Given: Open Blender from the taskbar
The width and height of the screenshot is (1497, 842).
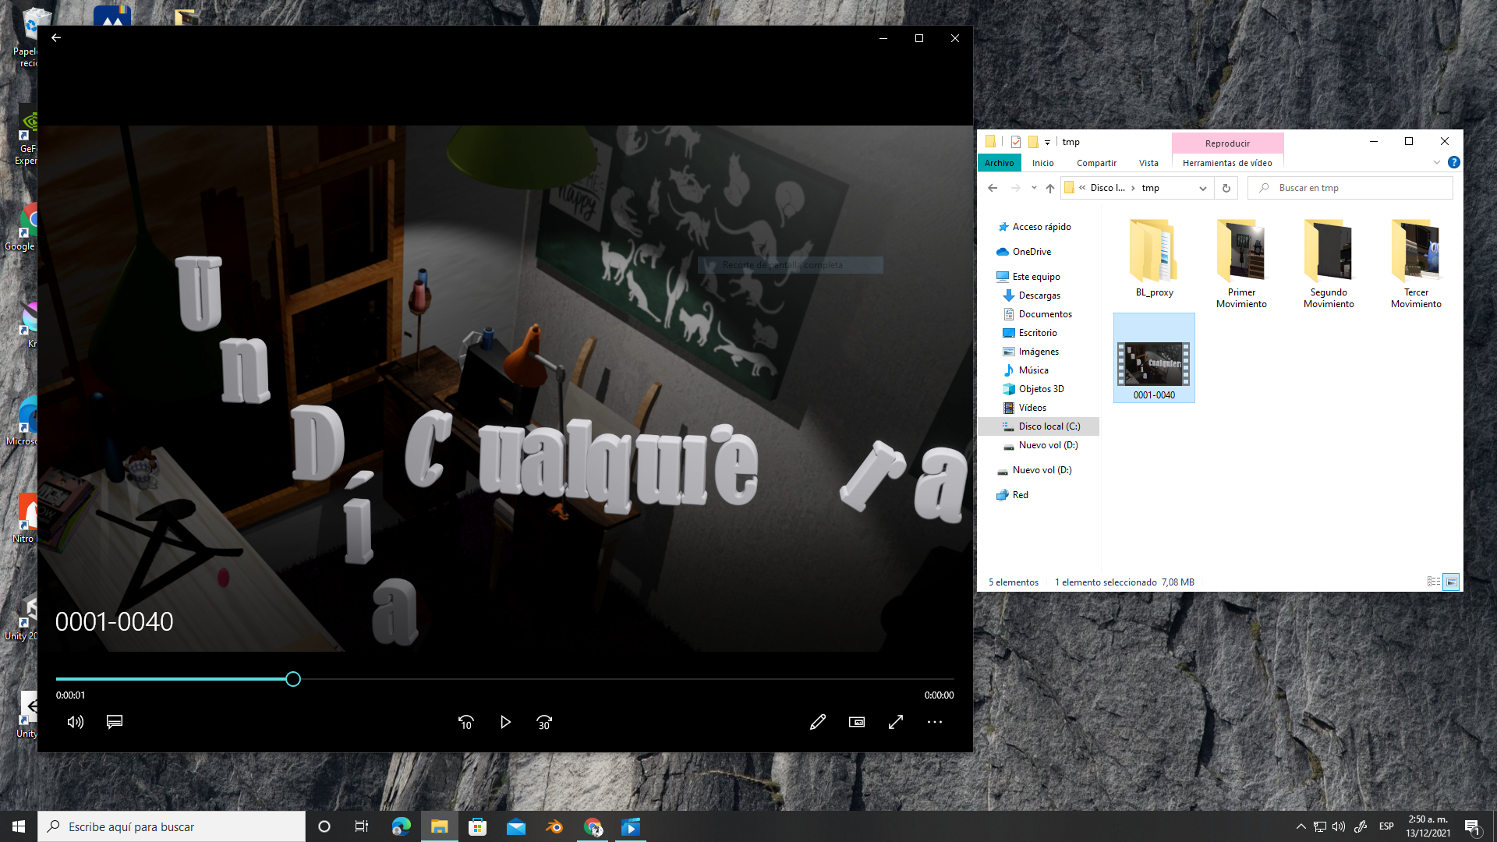Looking at the screenshot, I should pyautogui.click(x=554, y=826).
